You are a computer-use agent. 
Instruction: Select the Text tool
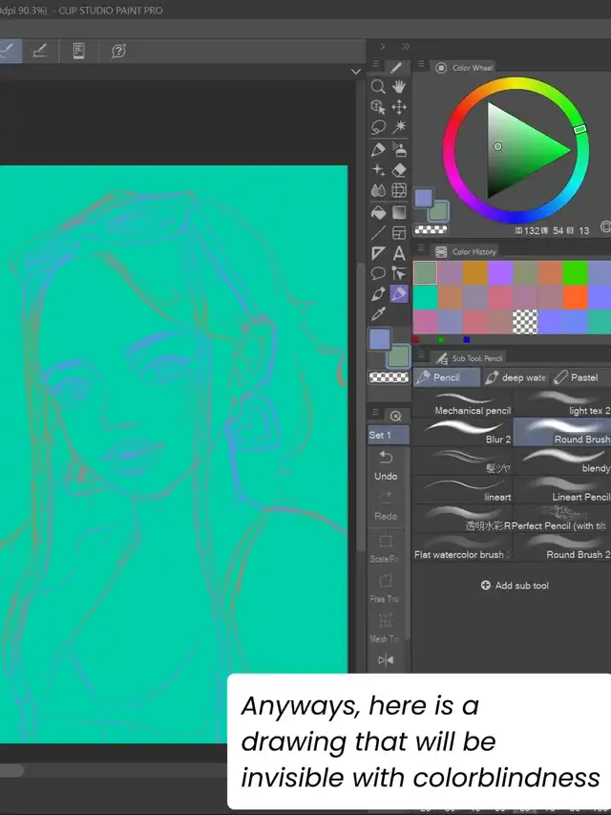399,254
